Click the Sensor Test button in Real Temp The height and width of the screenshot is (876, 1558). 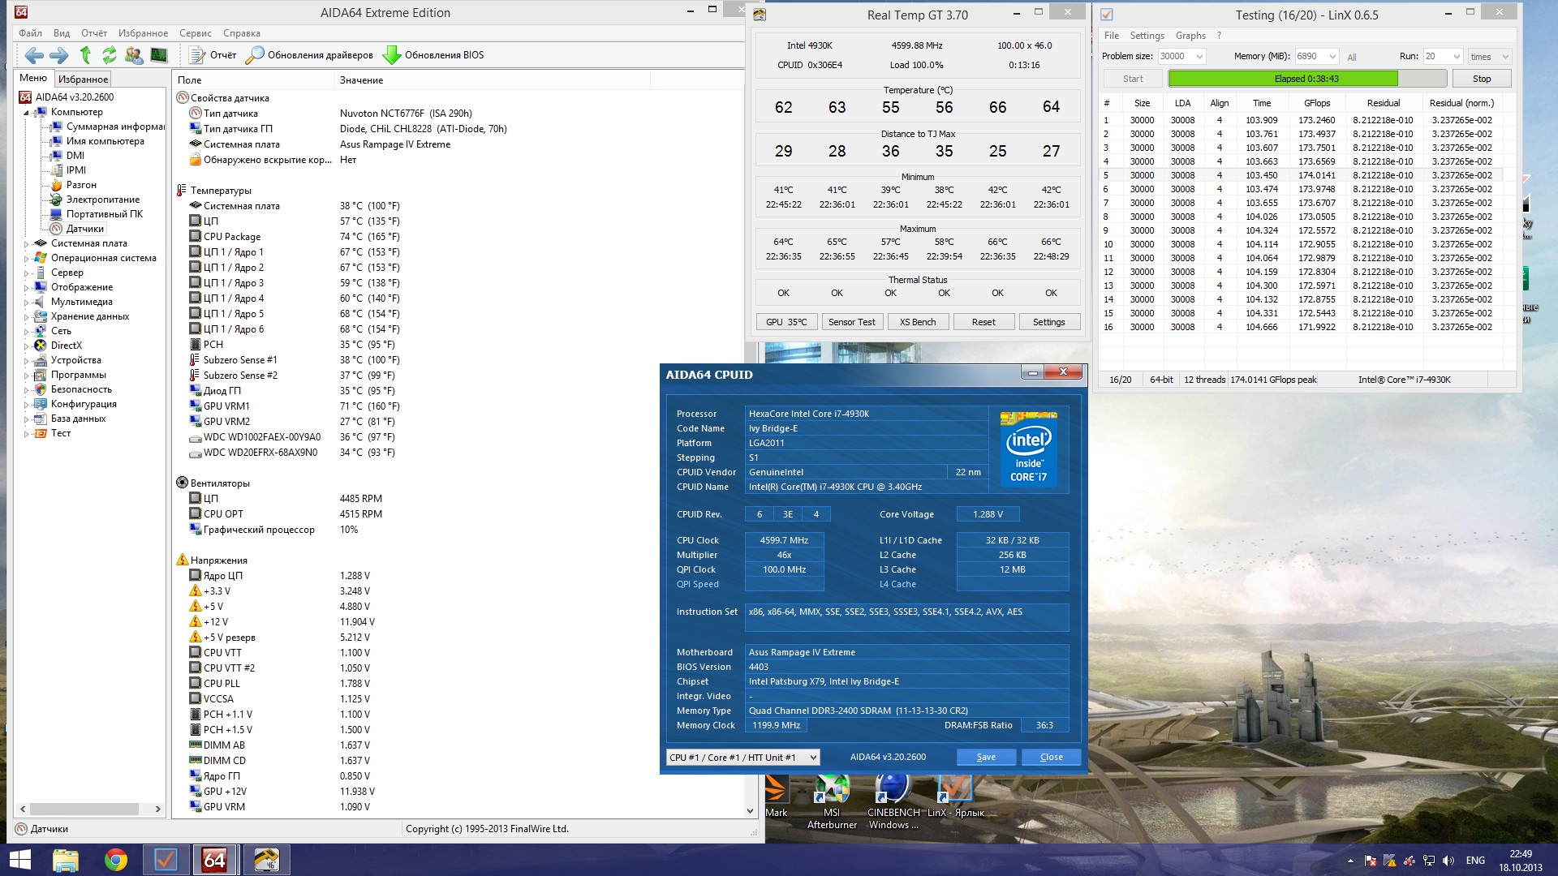(851, 322)
